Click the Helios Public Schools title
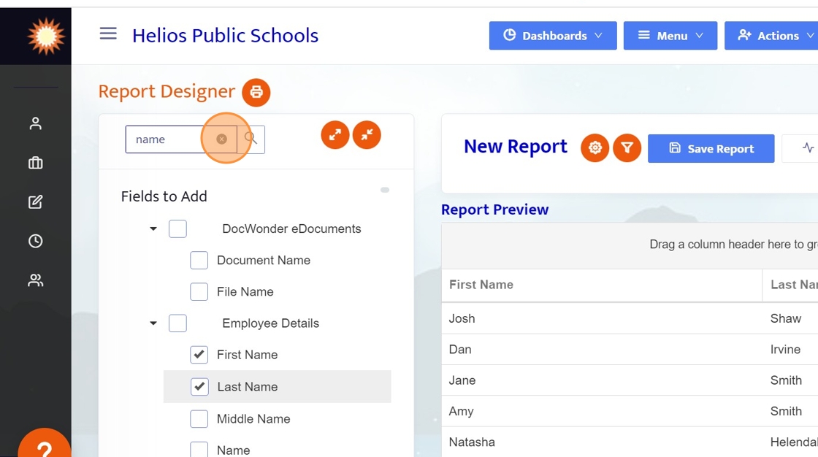 [225, 36]
